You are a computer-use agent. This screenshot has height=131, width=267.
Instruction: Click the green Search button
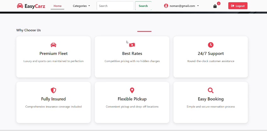(x=143, y=6)
